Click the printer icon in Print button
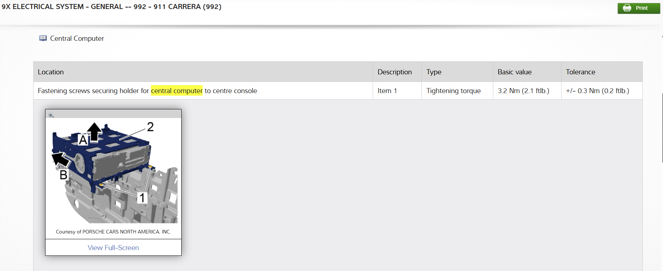 pyautogui.click(x=627, y=8)
